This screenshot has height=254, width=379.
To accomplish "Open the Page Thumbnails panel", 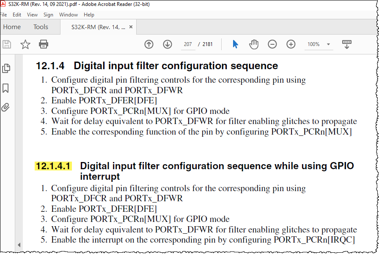I will point(5,68).
